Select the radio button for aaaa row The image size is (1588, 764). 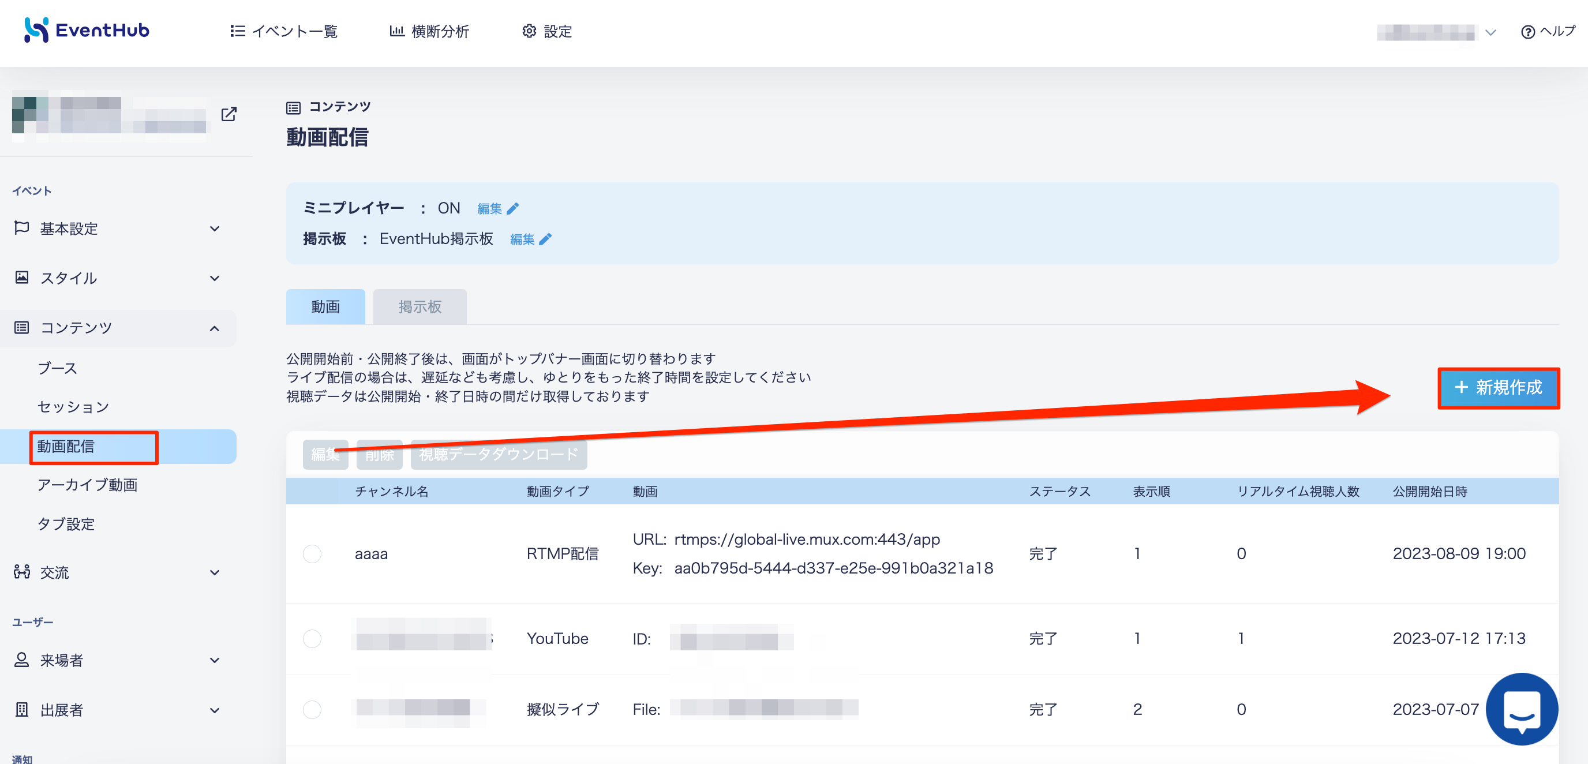coord(312,554)
